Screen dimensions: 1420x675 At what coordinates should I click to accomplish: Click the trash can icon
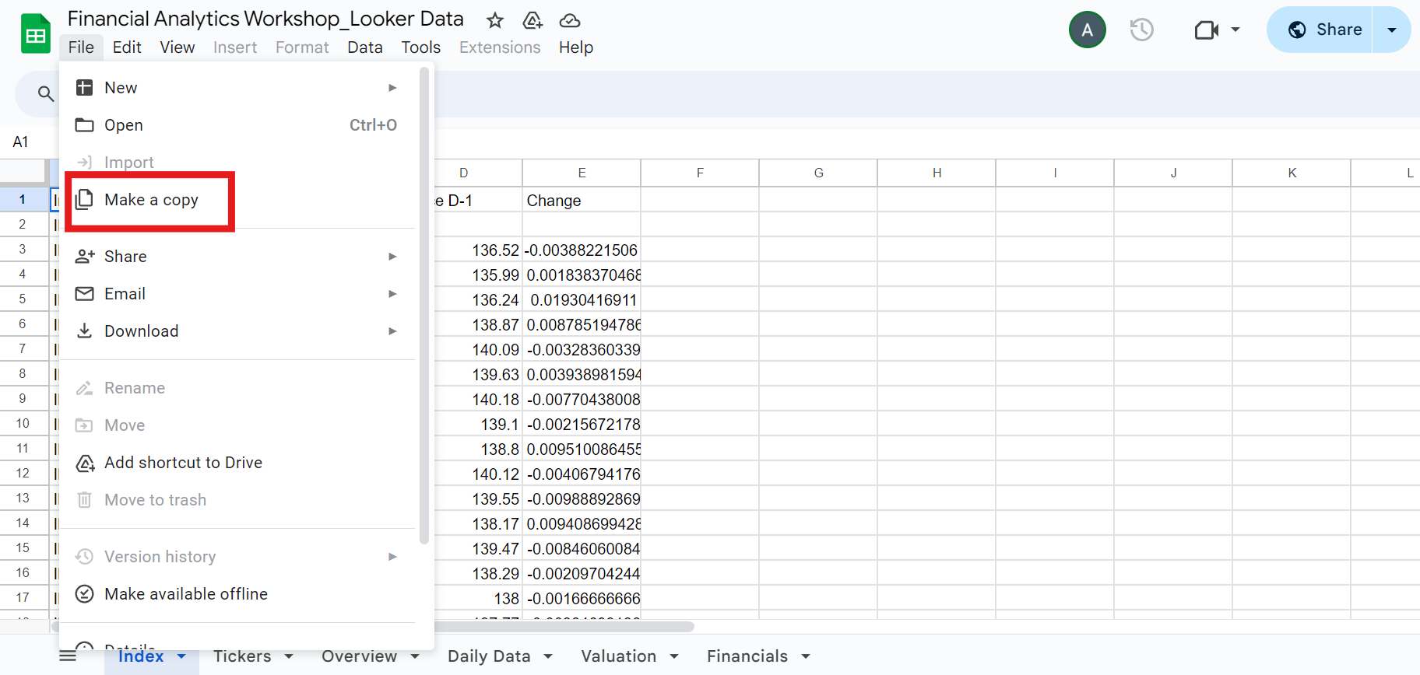(x=84, y=500)
